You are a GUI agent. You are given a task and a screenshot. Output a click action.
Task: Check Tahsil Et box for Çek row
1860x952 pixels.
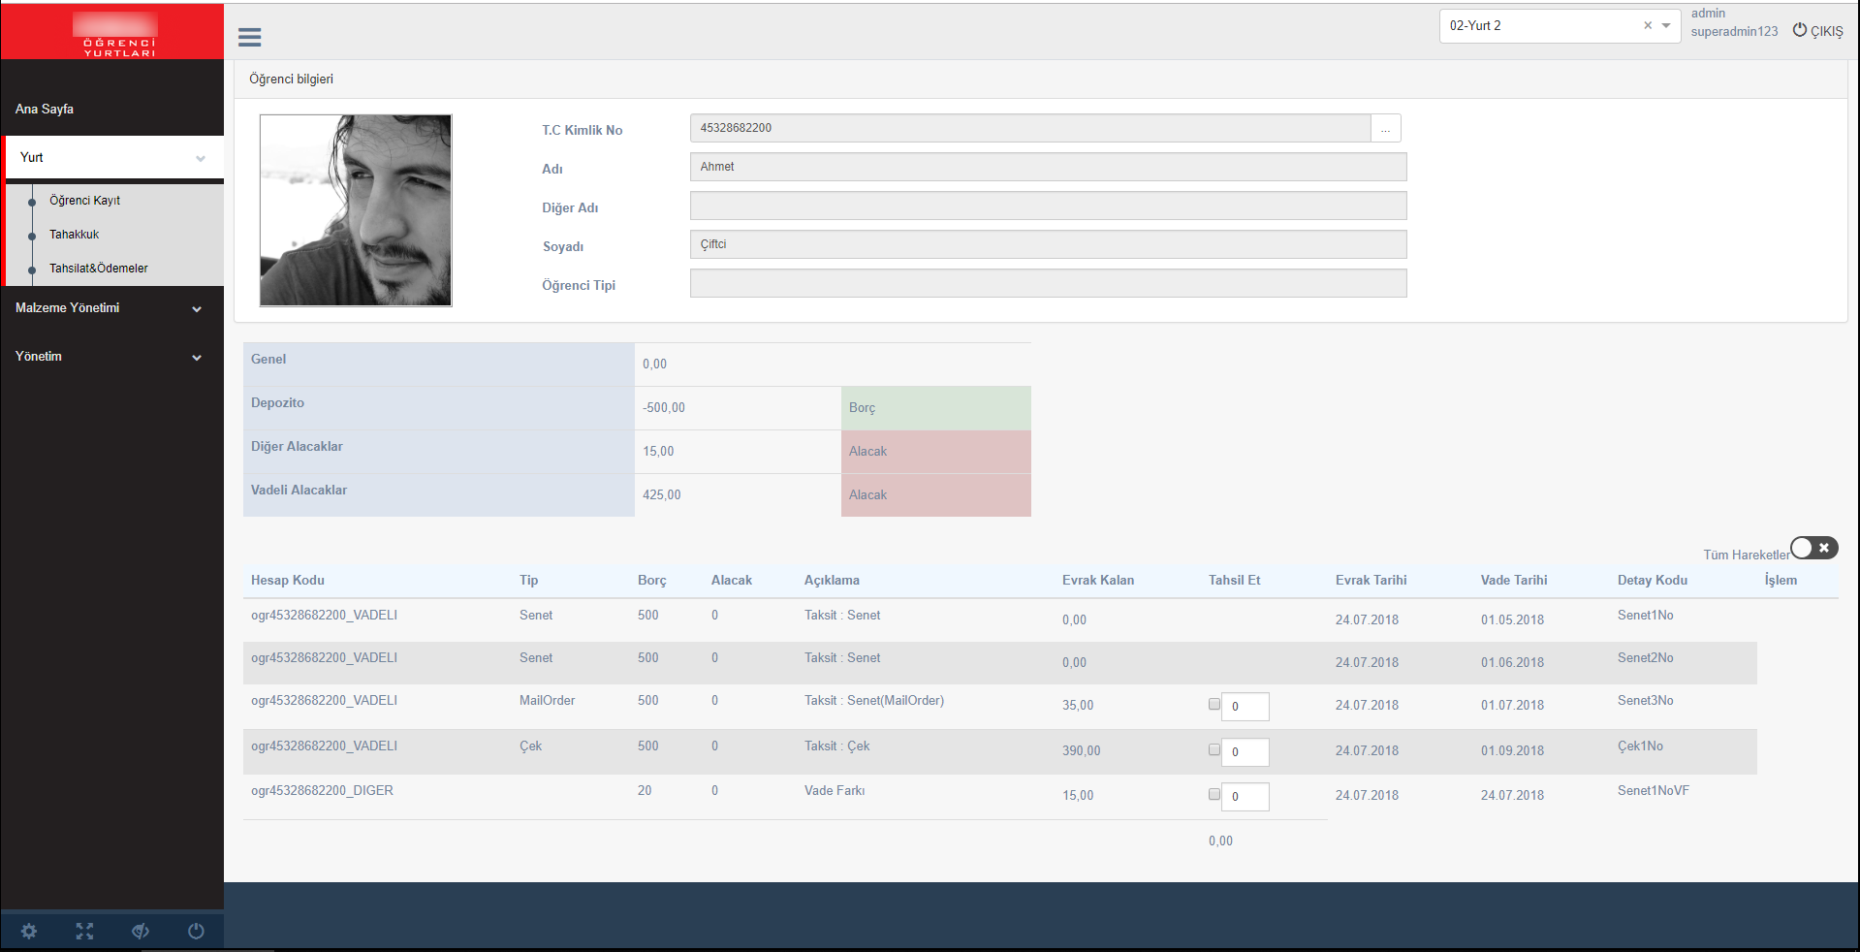pyautogui.click(x=1214, y=749)
